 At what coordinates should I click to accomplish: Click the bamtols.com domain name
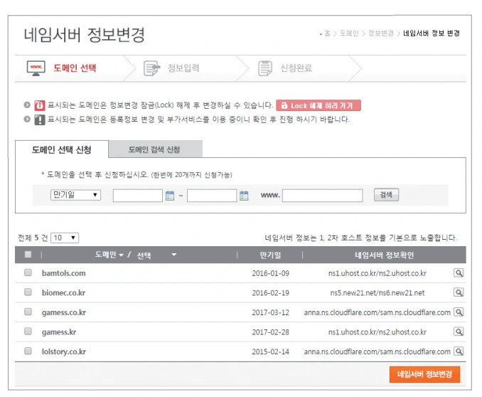[64, 273]
